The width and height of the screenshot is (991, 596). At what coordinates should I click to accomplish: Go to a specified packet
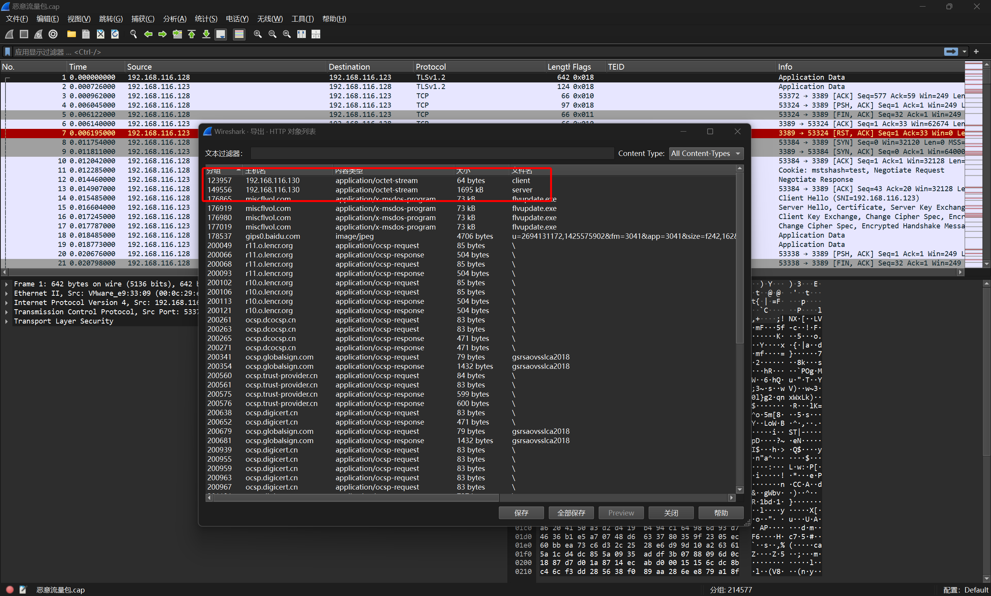click(x=177, y=34)
